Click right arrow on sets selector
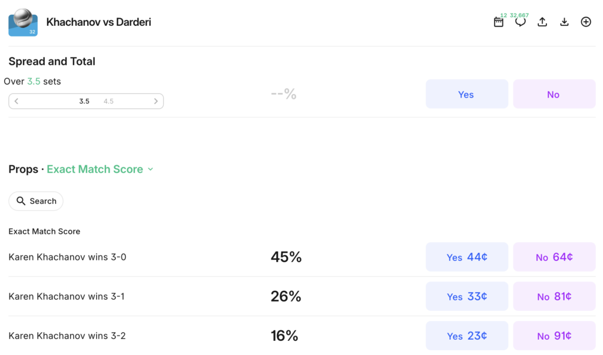The image size is (603, 355). (156, 101)
